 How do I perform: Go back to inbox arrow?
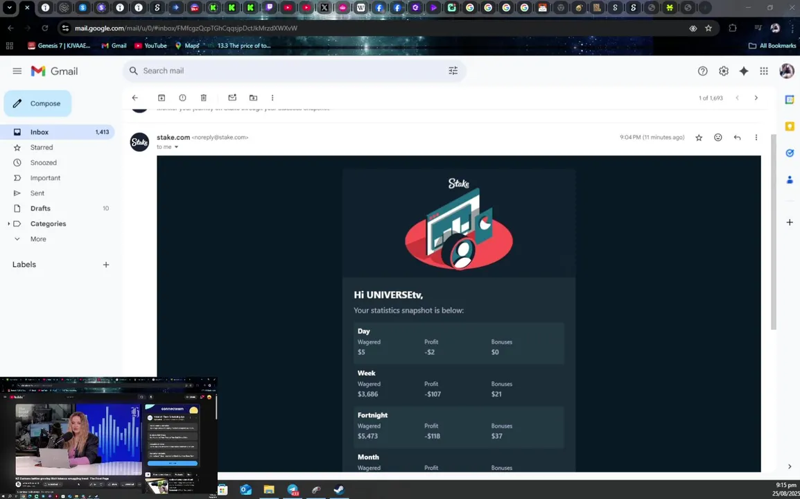pos(134,98)
